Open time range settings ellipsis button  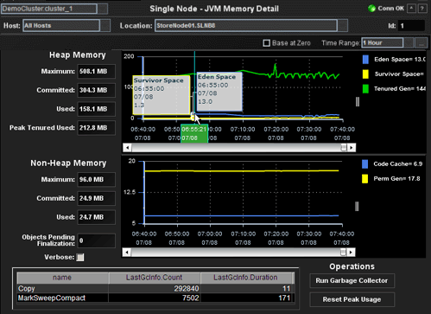click(421, 43)
